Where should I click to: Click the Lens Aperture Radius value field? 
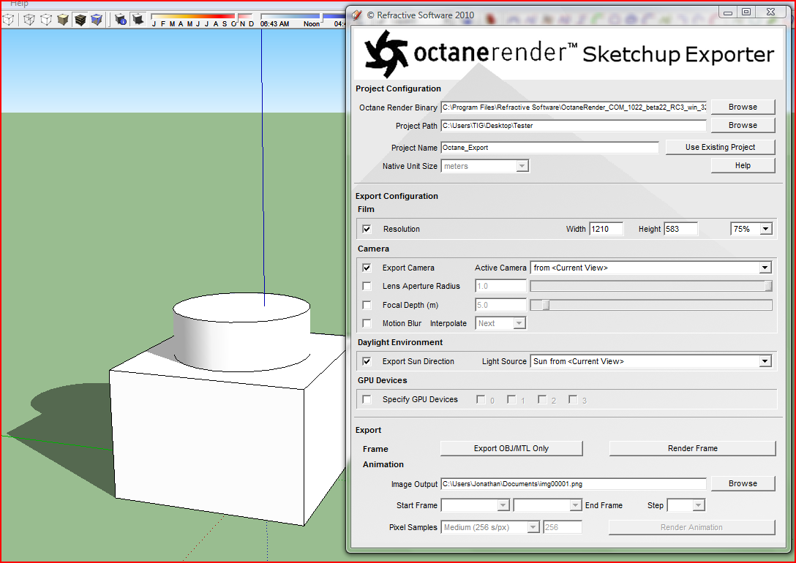tap(500, 286)
